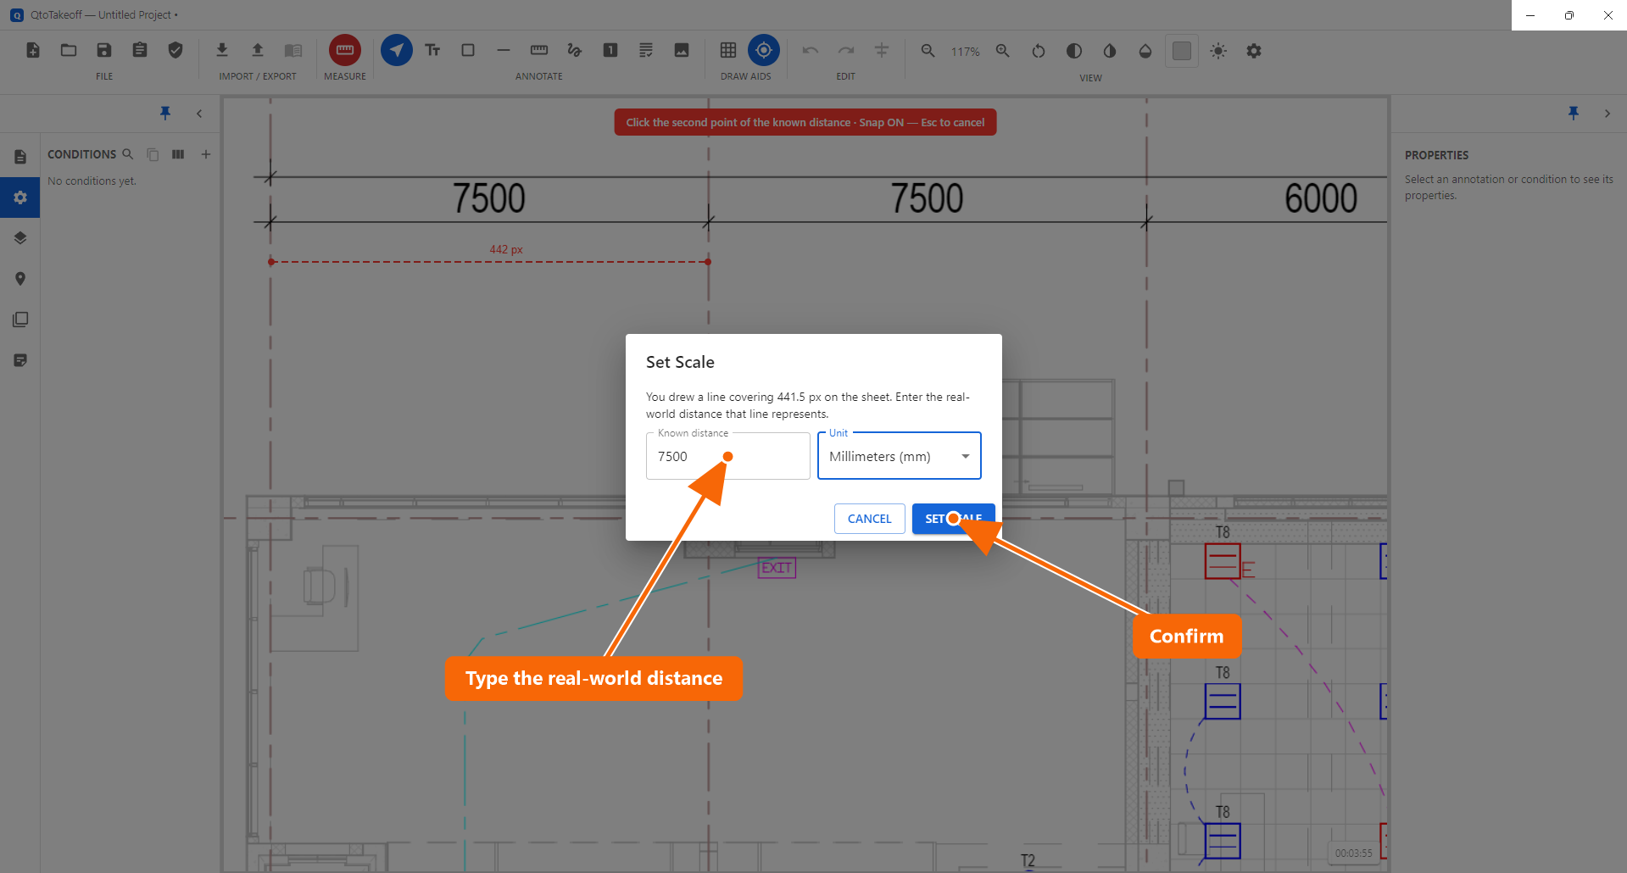Click the Known distance input field

click(x=728, y=456)
